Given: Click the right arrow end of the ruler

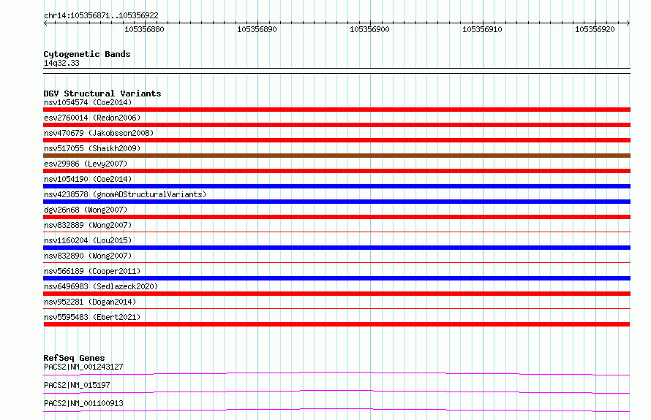Looking at the screenshot, I should click(x=628, y=23).
